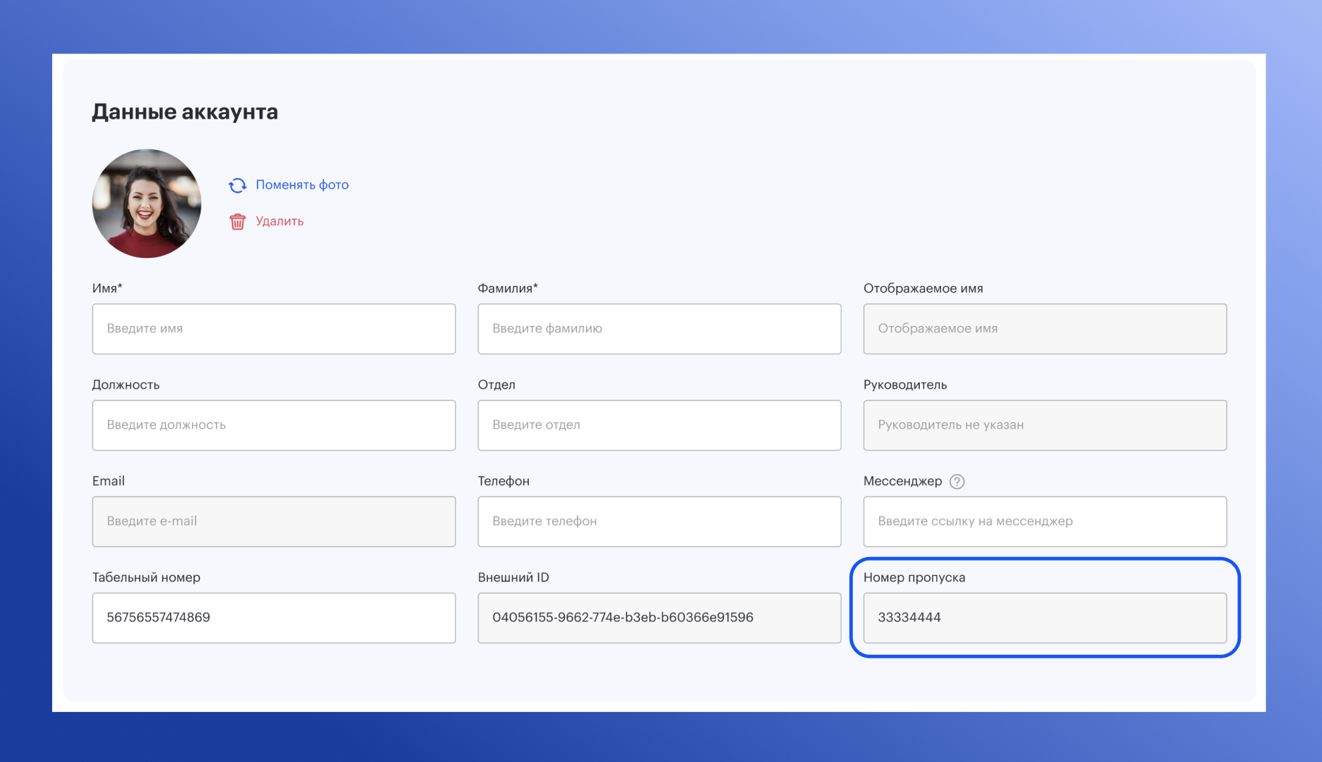Click the Отображаемое имя field

1045,329
